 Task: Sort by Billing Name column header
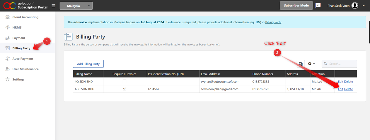tap(88, 74)
